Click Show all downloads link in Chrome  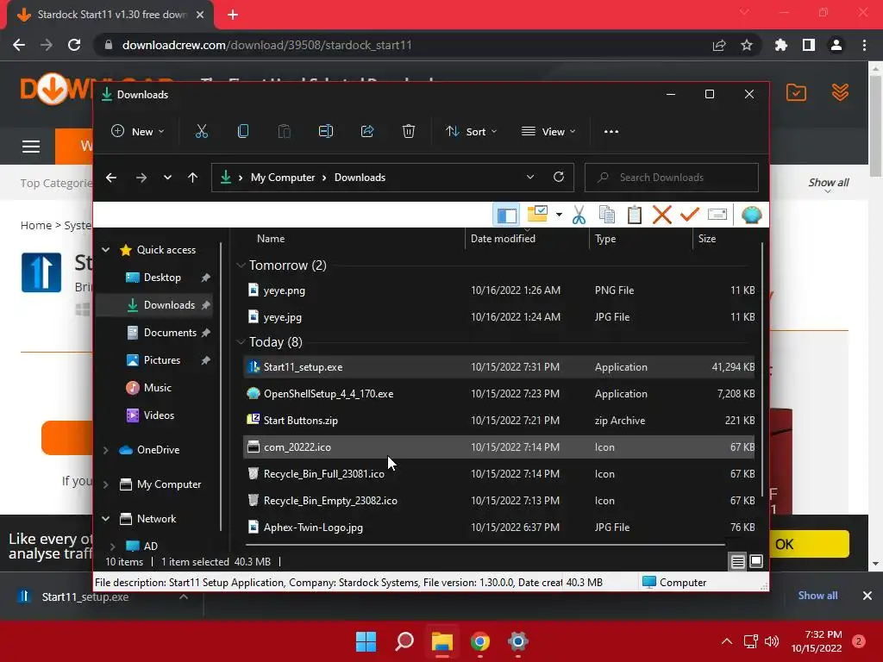817,596
